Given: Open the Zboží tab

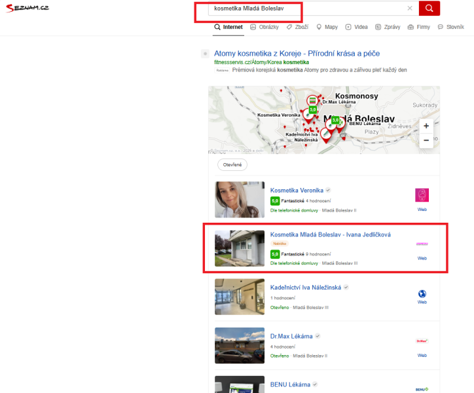Looking at the screenshot, I should [x=297, y=27].
